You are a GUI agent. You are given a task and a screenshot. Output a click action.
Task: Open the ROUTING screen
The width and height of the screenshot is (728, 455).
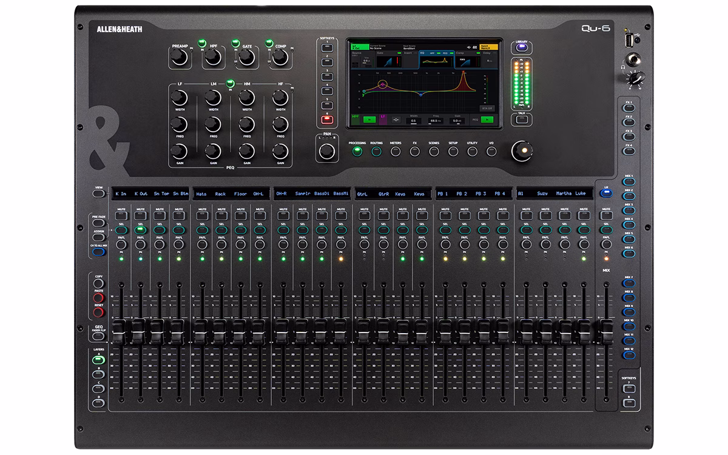click(x=377, y=151)
